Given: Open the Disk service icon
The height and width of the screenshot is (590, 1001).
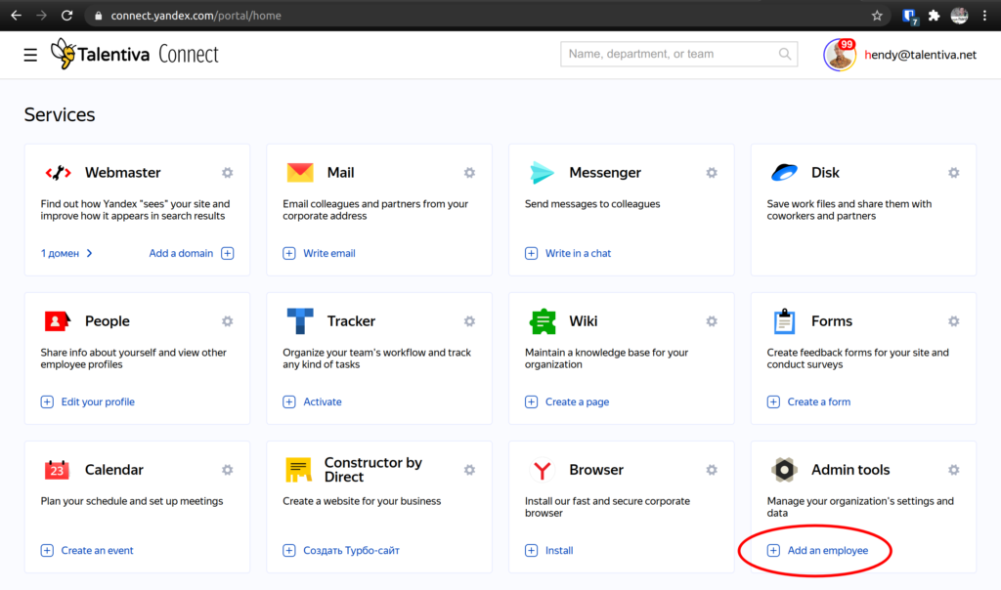Looking at the screenshot, I should pos(784,172).
